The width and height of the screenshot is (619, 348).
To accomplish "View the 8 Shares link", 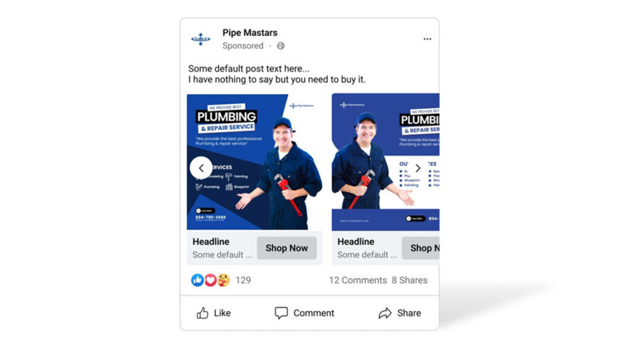I will (409, 280).
